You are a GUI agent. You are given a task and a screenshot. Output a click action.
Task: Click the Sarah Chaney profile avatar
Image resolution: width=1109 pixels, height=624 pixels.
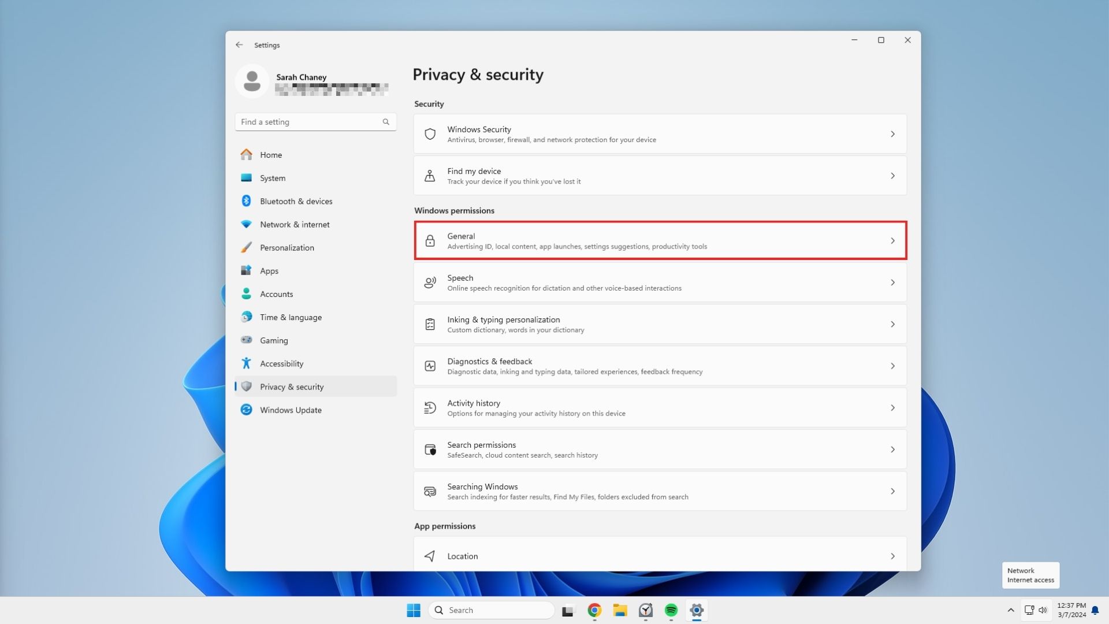coord(252,81)
